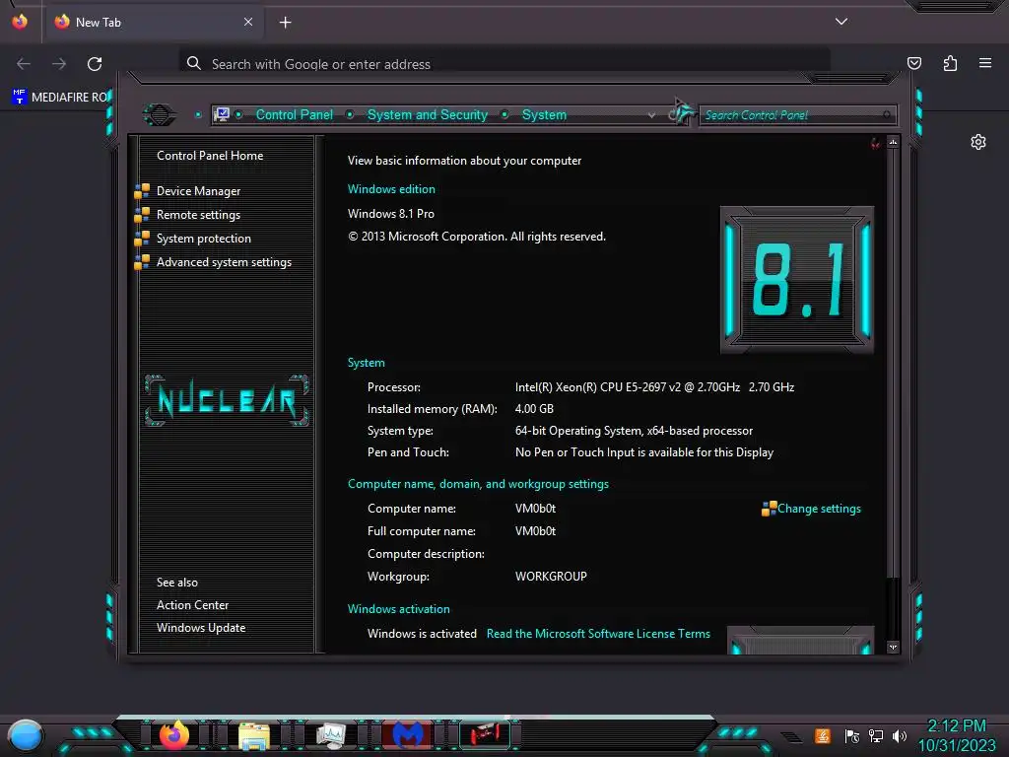Open the Pocket save icon in Firefox

[x=914, y=63]
